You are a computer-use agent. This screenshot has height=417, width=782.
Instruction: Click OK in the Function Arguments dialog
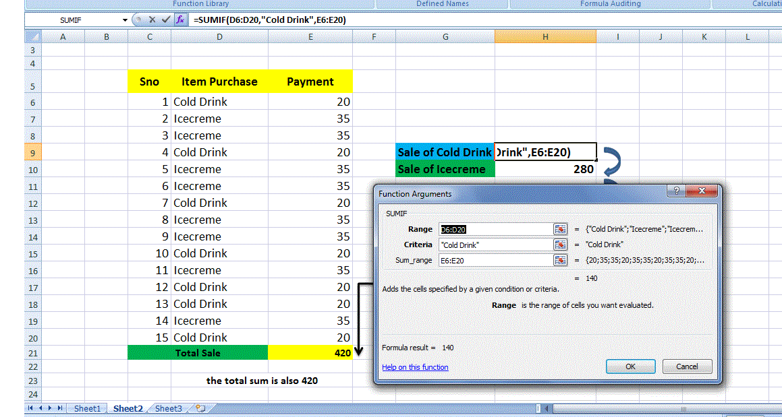pos(630,366)
